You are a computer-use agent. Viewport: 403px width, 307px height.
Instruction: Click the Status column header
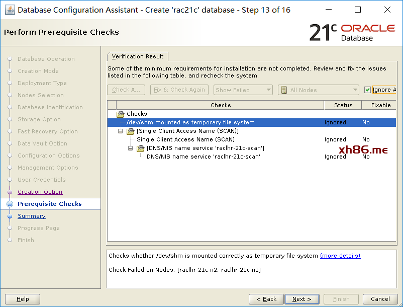[343, 105]
